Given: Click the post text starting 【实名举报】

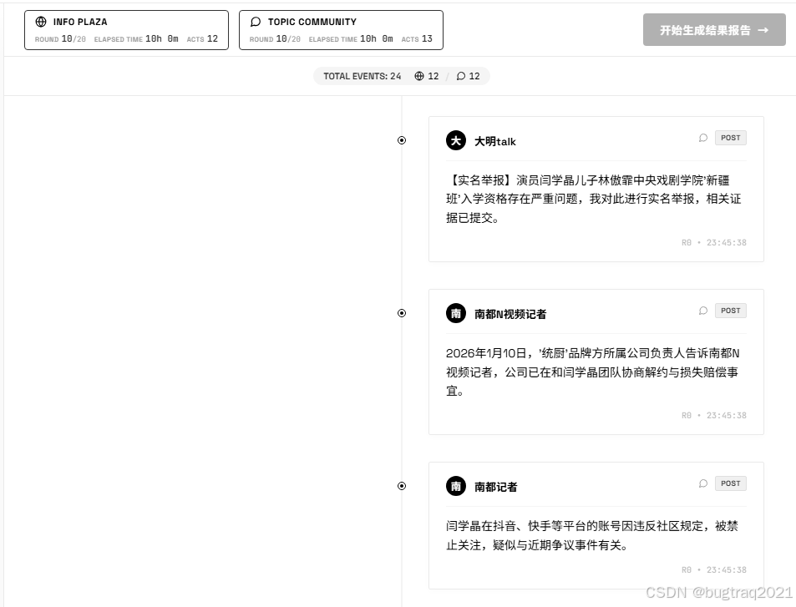Looking at the screenshot, I should [594, 199].
